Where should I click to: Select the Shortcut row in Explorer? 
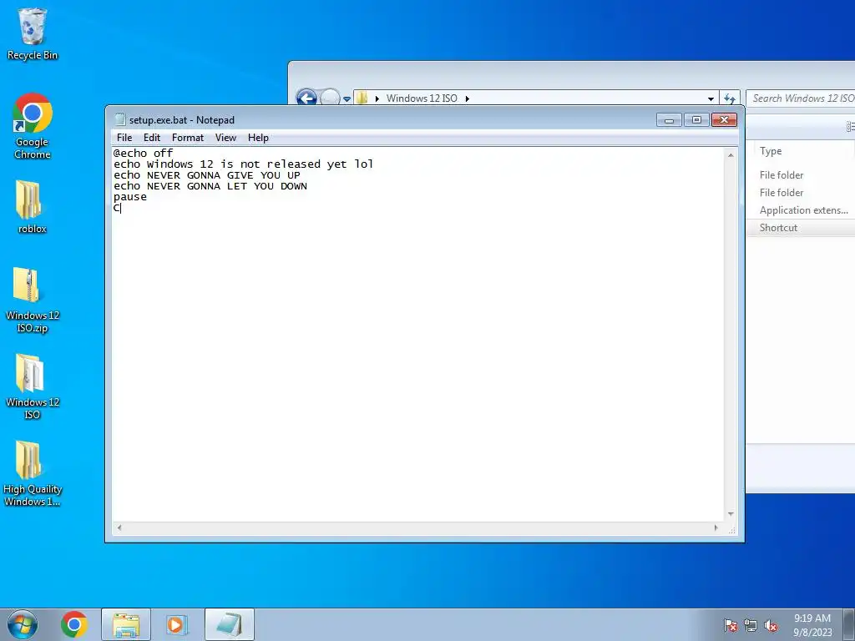(800, 228)
